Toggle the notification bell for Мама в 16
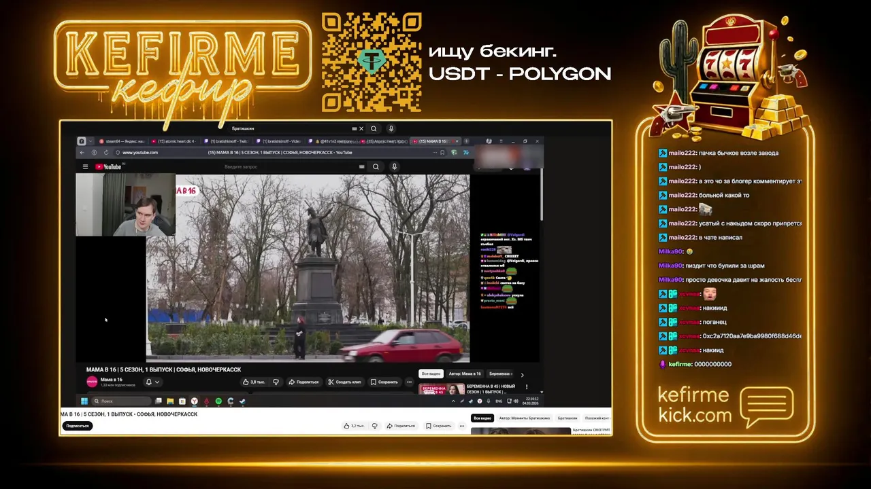871x489 pixels. (148, 382)
